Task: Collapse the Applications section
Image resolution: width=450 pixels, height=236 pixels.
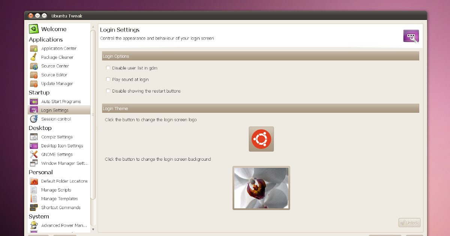Action: (x=45, y=39)
